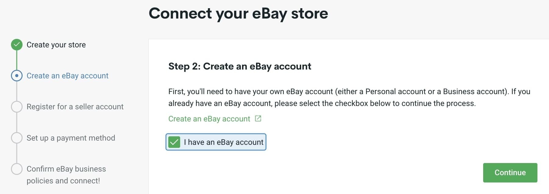Click the empty circle beside Set up a payment method

[x=17, y=138]
